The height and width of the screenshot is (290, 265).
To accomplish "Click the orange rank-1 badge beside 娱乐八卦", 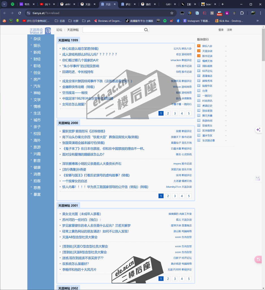I will pos(199,46).
